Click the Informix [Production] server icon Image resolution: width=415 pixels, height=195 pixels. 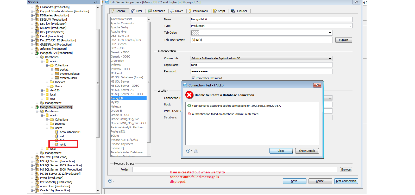coord(37,49)
